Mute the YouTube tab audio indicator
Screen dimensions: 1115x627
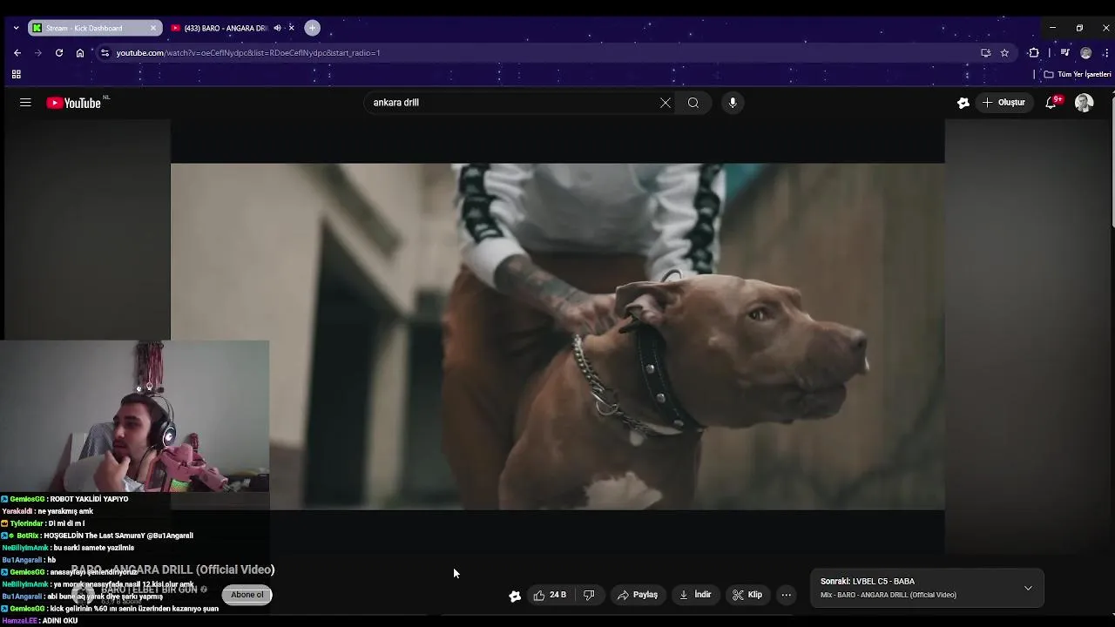pyautogui.click(x=277, y=28)
